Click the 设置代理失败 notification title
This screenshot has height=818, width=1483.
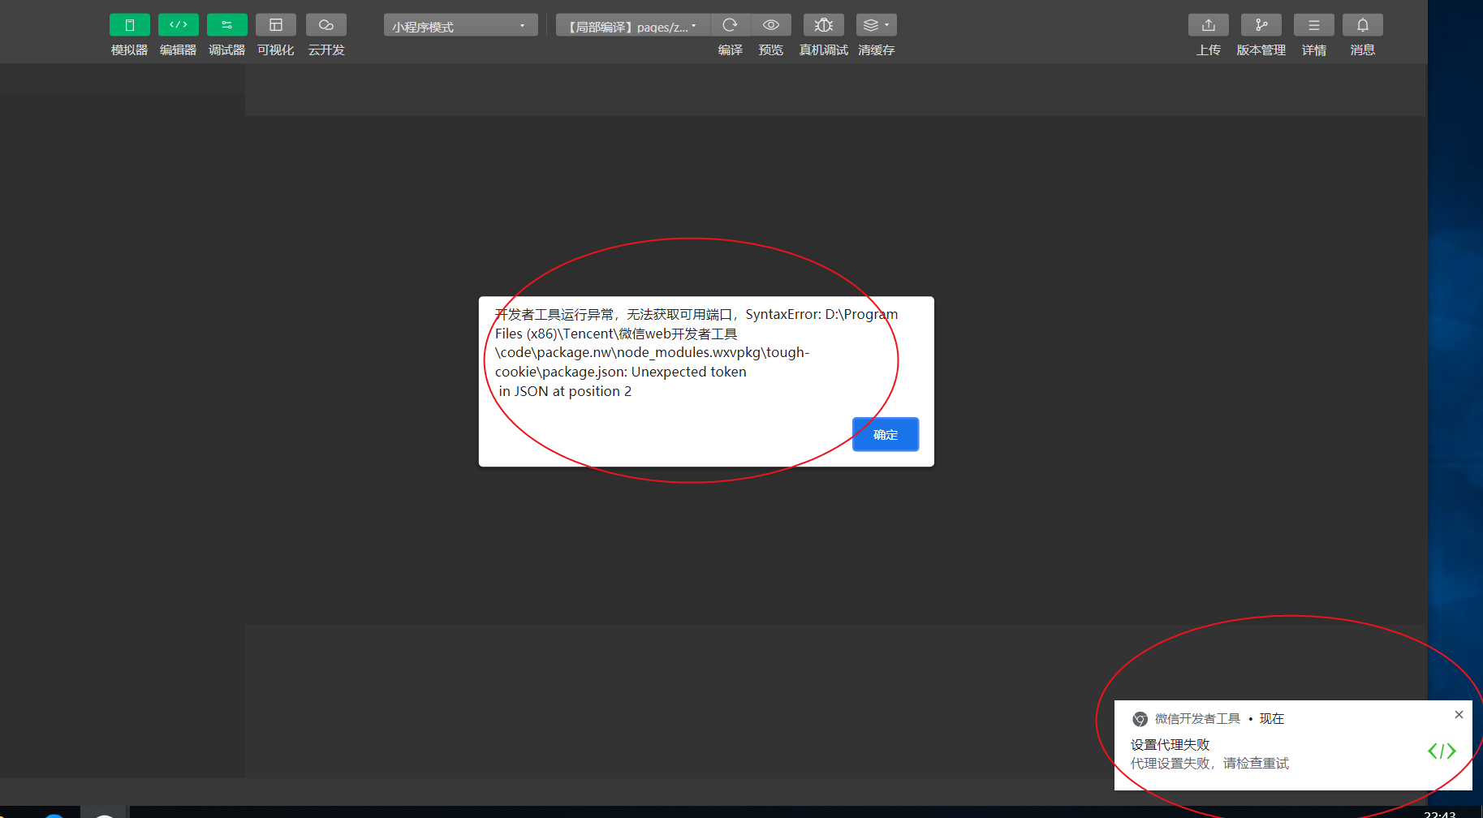click(1170, 745)
